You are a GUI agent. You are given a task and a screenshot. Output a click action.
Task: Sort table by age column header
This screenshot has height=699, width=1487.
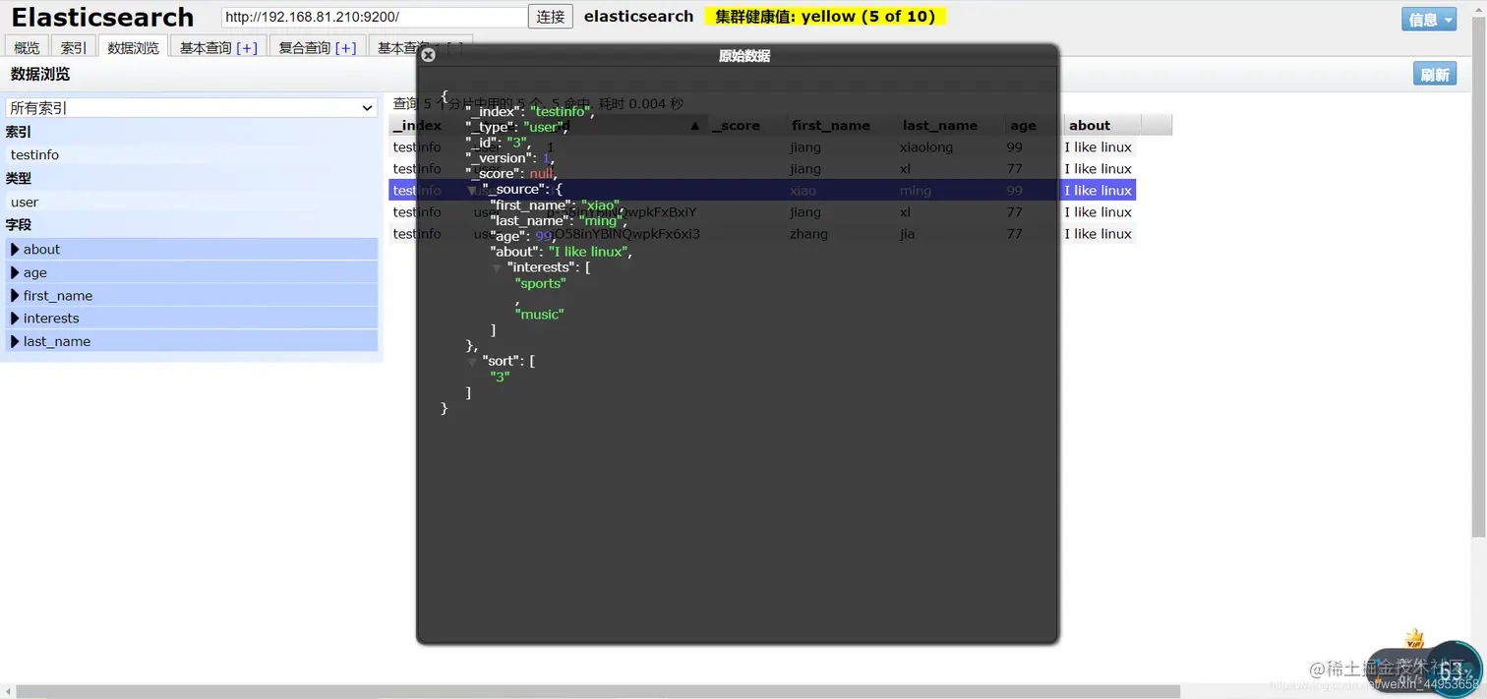(x=1023, y=125)
